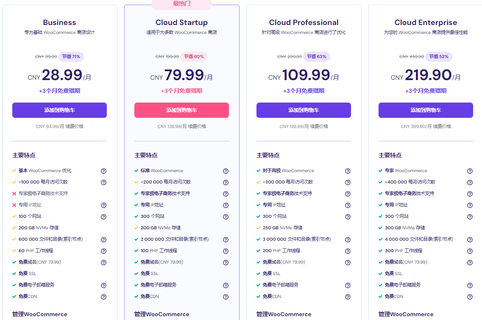482x320 pixels.
Task: Add the Cloud Startup plan to cart
Action: [181, 110]
